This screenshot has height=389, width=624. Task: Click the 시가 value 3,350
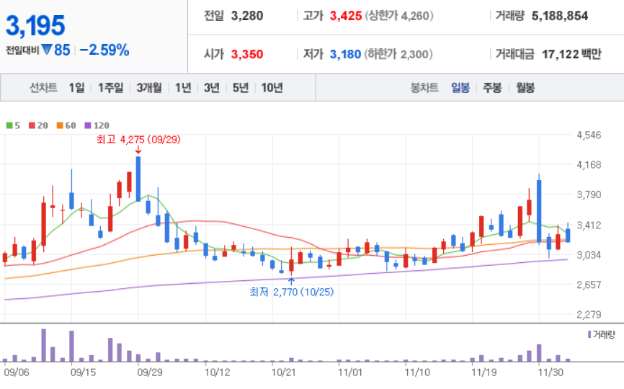pos(247,54)
